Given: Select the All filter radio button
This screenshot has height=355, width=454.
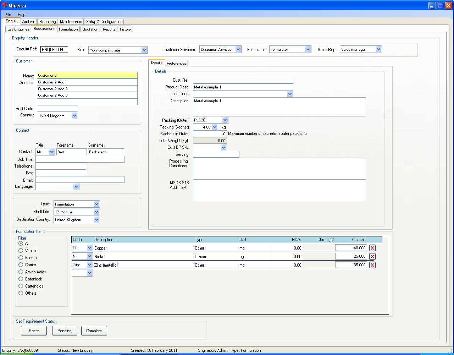Looking at the screenshot, I should [x=21, y=244].
